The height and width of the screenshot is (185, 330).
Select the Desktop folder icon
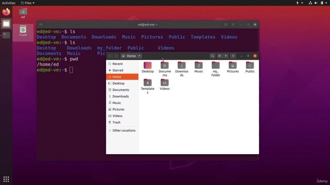[147, 67]
